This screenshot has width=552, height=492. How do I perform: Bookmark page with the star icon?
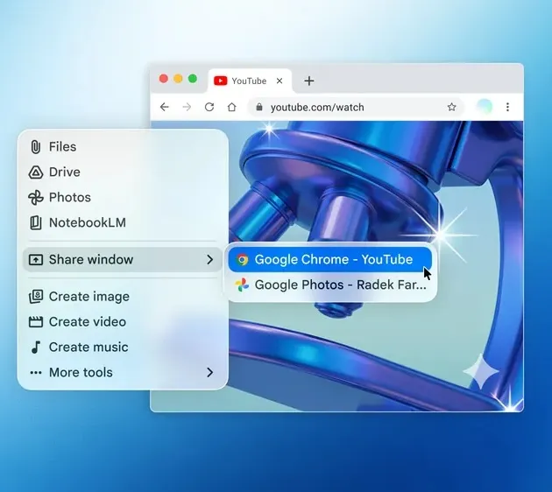coord(452,107)
